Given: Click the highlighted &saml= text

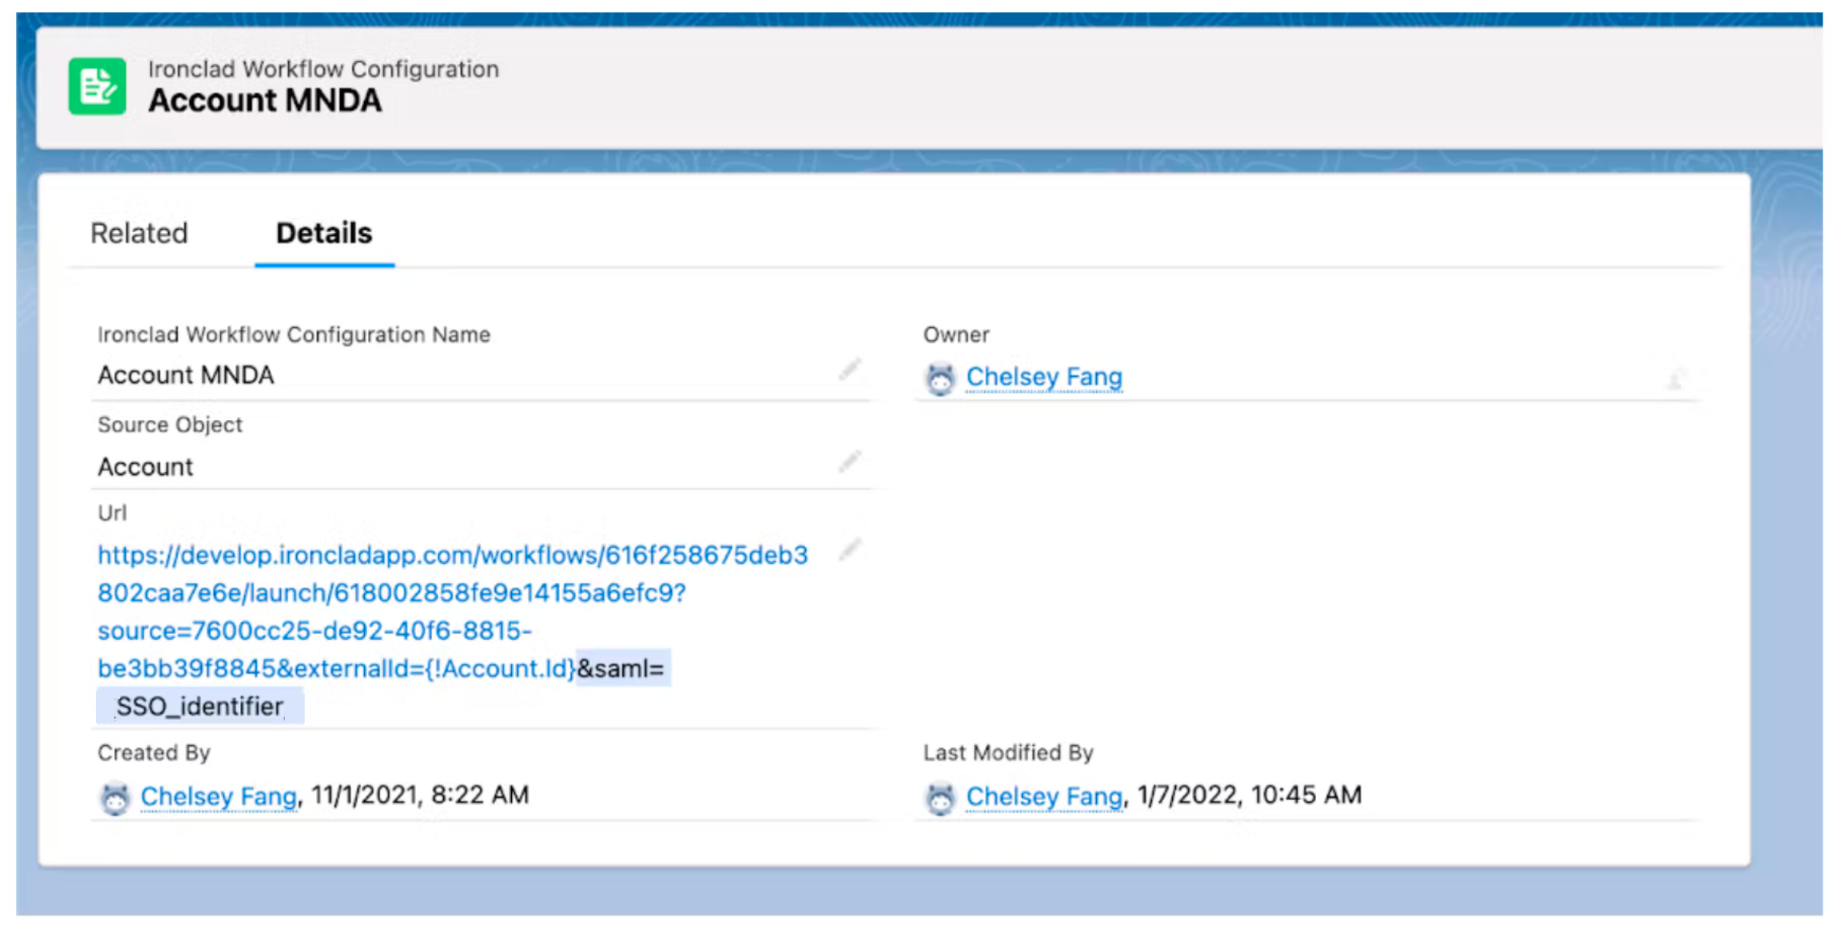Looking at the screenshot, I should 622,668.
